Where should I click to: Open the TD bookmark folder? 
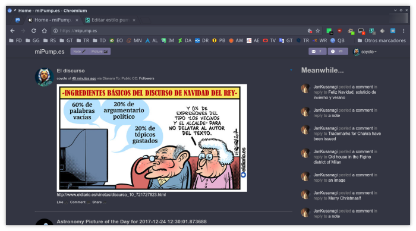[x=99, y=40]
